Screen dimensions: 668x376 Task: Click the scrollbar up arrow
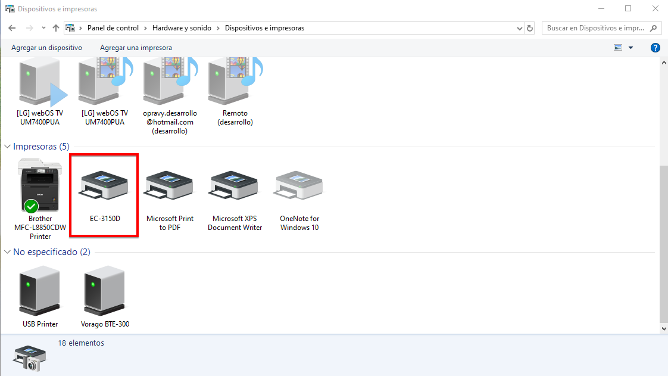point(664,63)
